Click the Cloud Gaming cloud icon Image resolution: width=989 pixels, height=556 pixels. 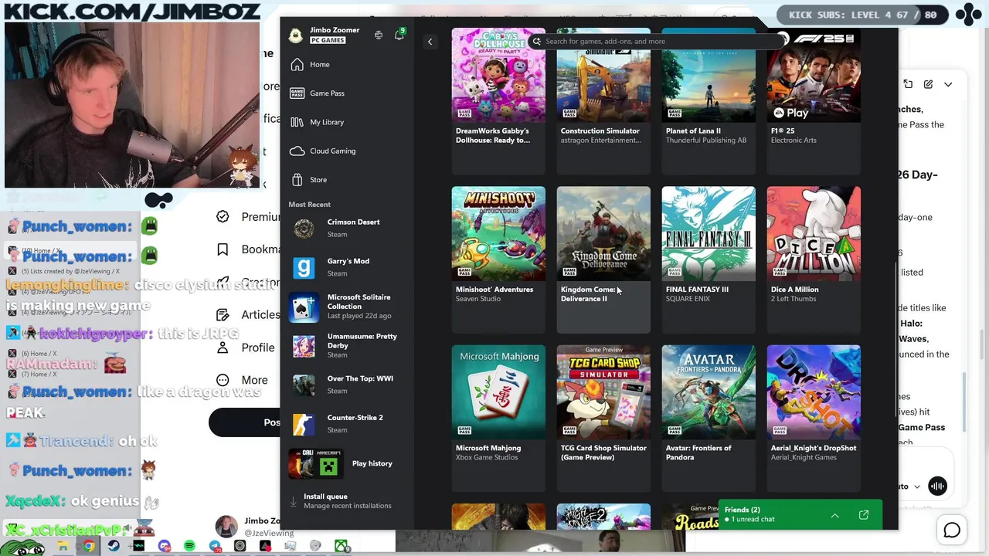click(x=297, y=151)
